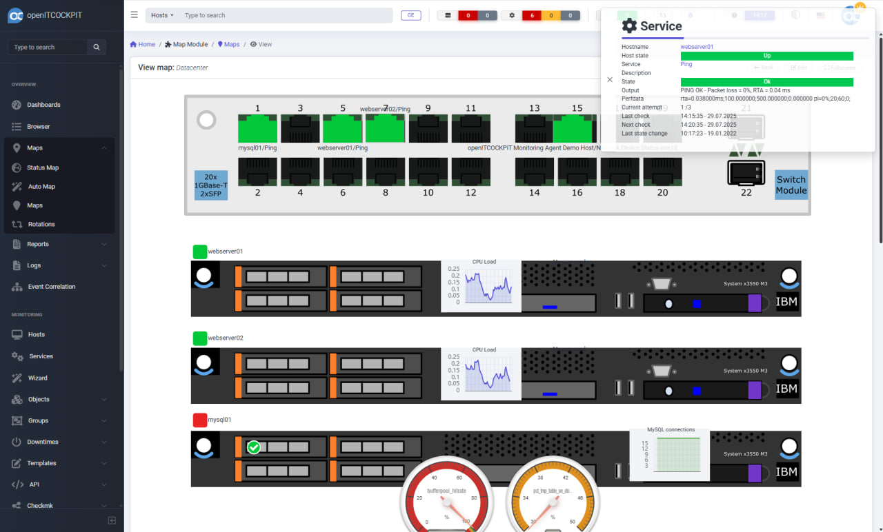Click switch port 12
This screenshot has height=532, width=883.
pos(471,172)
